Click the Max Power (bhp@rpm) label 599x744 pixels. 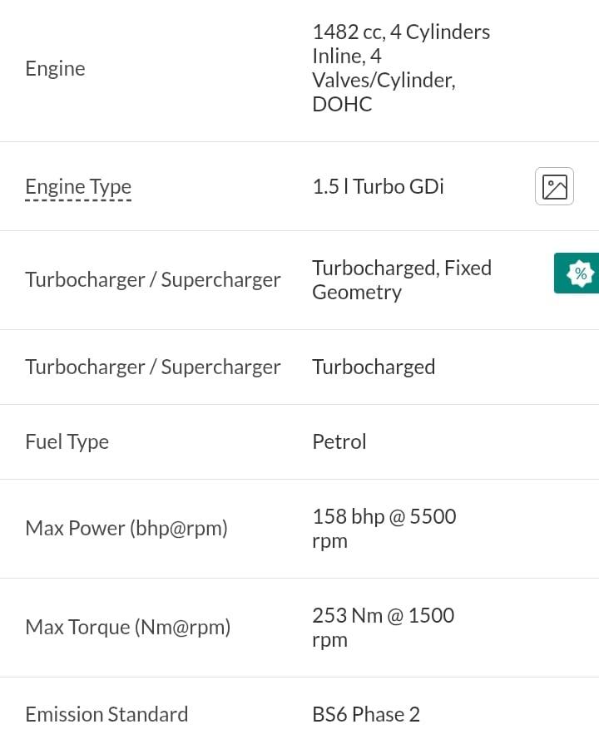126,528
